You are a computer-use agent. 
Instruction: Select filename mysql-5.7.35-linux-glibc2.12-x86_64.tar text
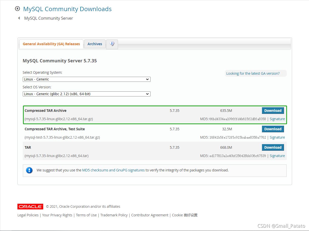click(x=57, y=156)
